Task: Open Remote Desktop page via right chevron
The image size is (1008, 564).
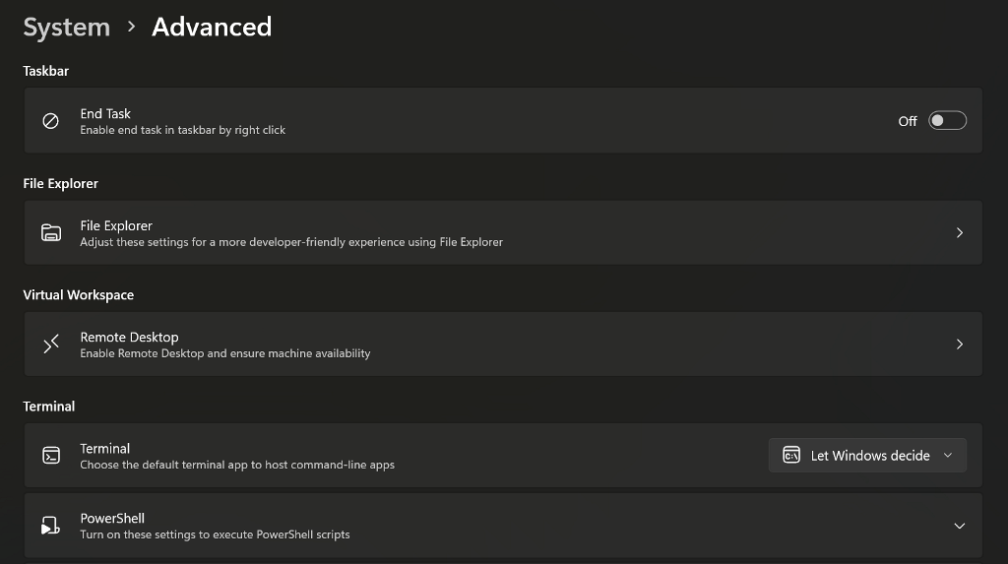Action: coord(959,345)
